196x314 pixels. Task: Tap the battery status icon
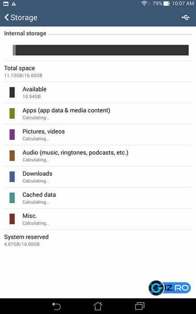166,4
